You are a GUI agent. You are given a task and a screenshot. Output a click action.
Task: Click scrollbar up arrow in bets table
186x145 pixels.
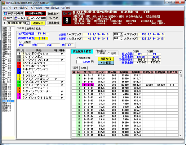180,72
